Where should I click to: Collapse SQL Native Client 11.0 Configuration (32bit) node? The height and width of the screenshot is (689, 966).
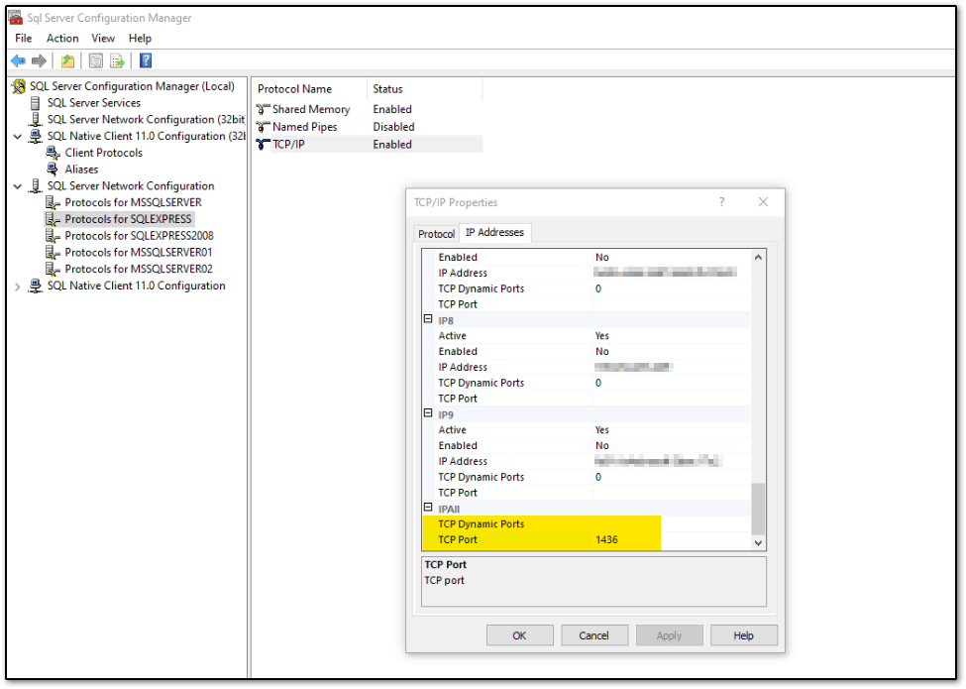tap(17, 136)
